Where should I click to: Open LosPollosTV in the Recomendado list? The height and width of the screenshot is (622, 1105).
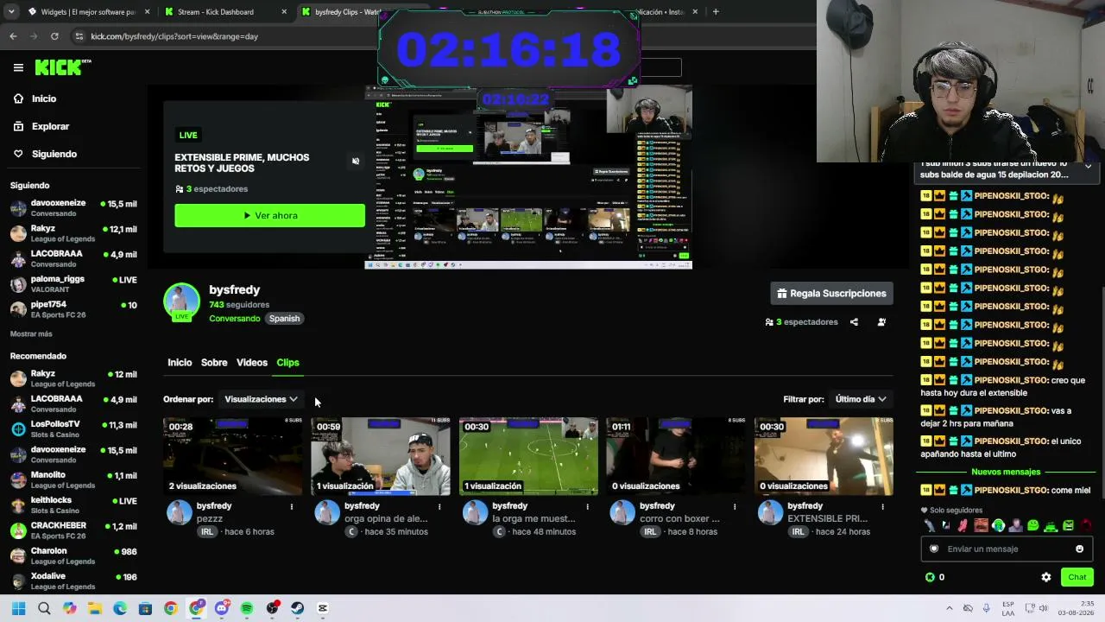click(x=73, y=429)
